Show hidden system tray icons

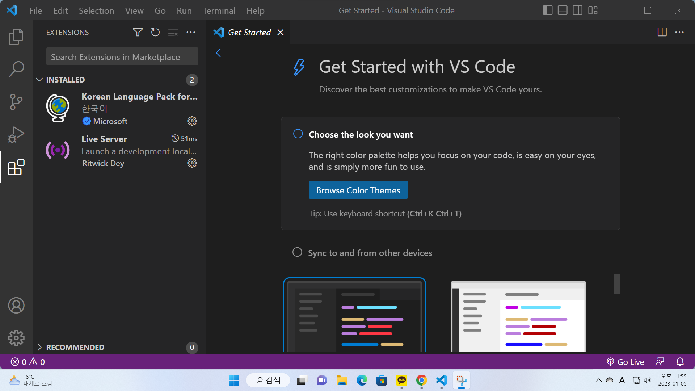point(599,381)
